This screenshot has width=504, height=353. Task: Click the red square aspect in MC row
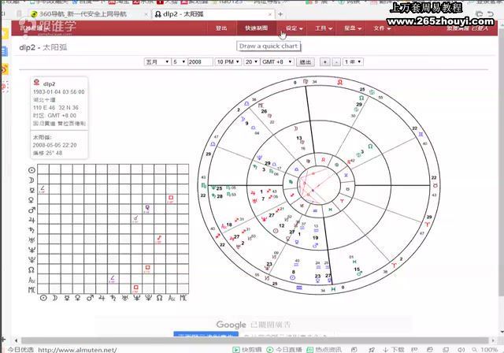pos(135,288)
